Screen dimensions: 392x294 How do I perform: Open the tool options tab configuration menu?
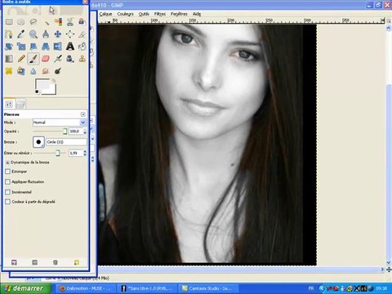83,114
